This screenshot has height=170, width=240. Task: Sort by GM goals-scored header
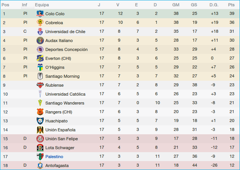pos(176,5)
